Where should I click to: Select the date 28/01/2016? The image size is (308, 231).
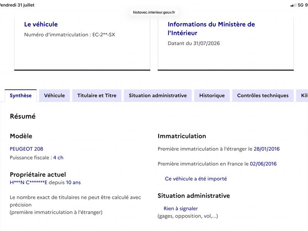point(266,149)
